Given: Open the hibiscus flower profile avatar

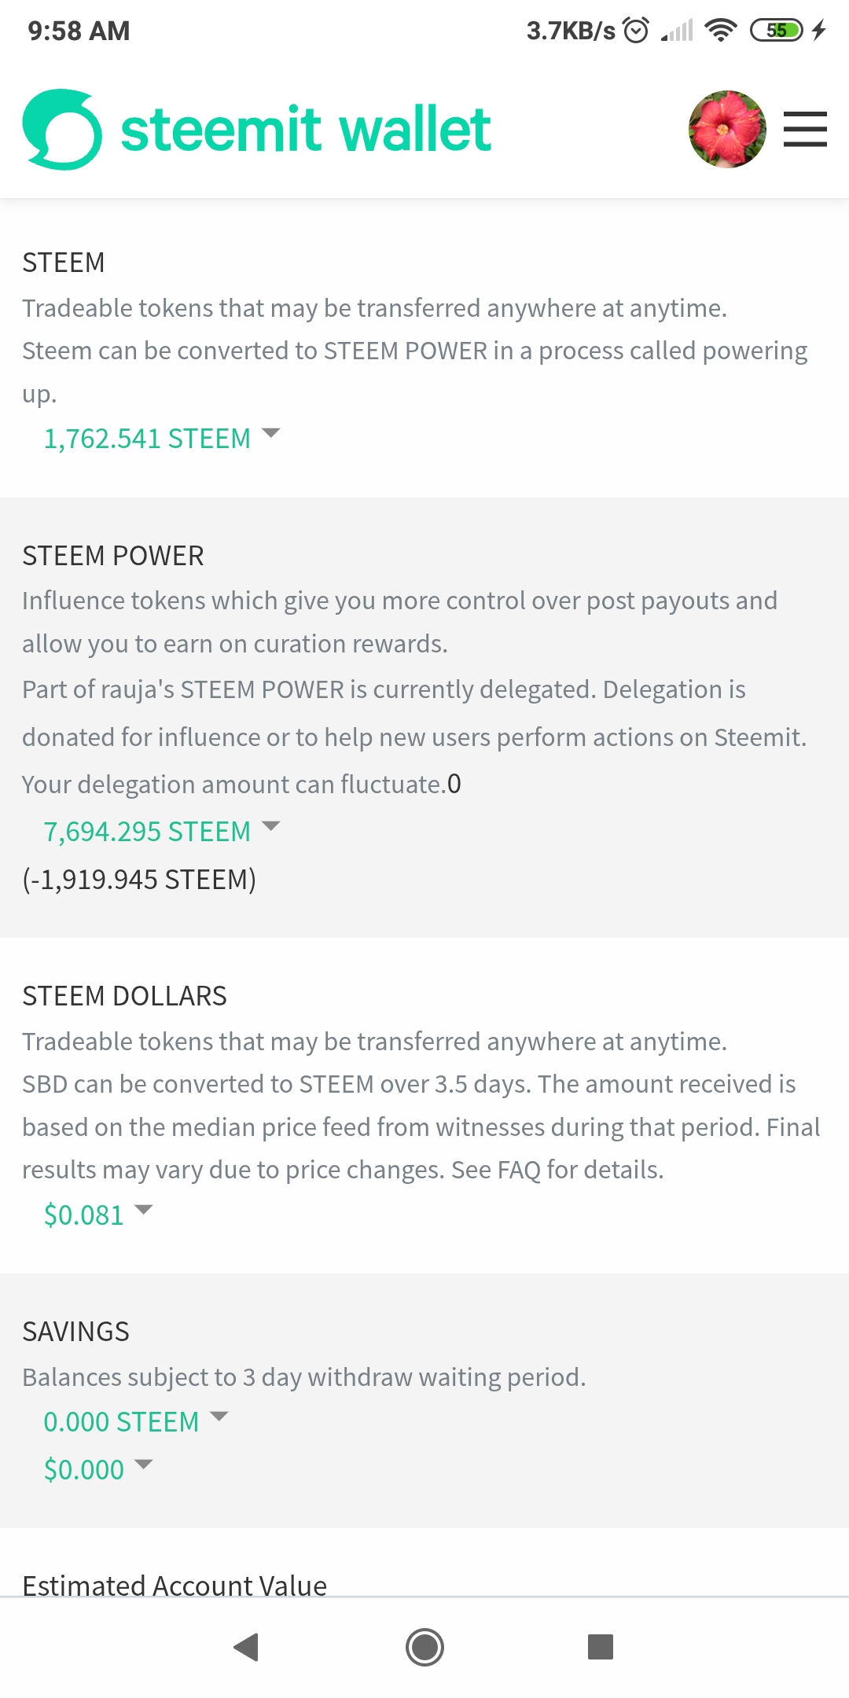Looking at the screenshot, I should [x=727, y=129].
